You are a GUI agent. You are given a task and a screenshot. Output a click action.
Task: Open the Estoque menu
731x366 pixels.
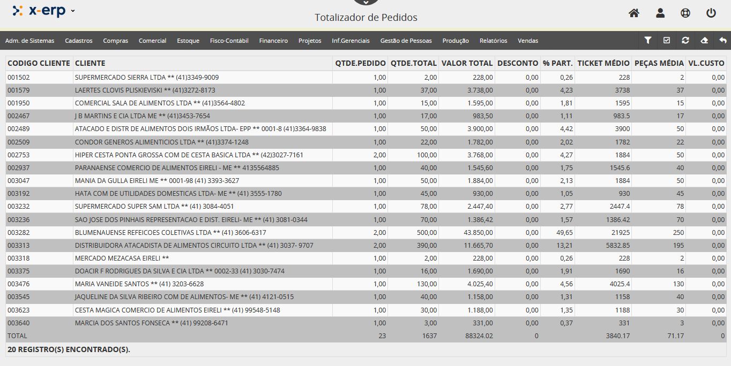(x=188, y=41)
